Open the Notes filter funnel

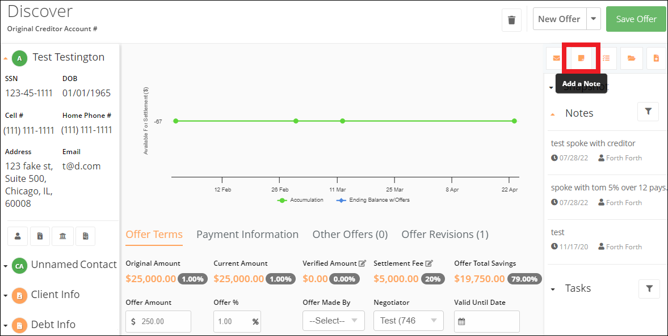pos(648,112)
